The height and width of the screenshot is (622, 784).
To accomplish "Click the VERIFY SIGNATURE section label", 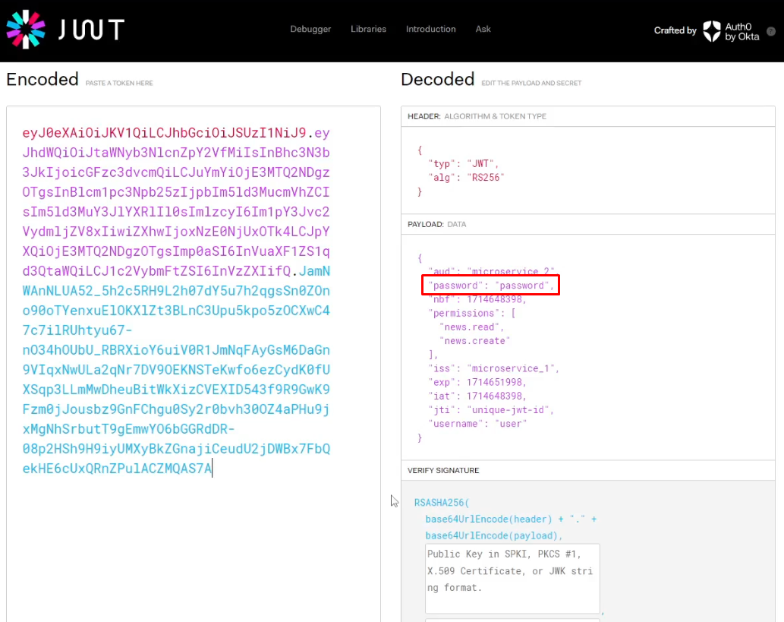I will tap(443, 470).
